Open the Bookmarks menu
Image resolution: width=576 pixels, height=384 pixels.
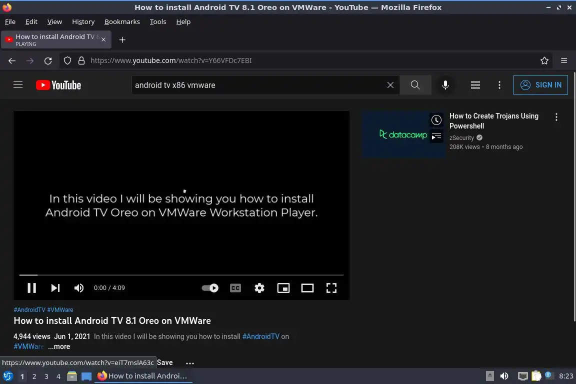point(122,21)
